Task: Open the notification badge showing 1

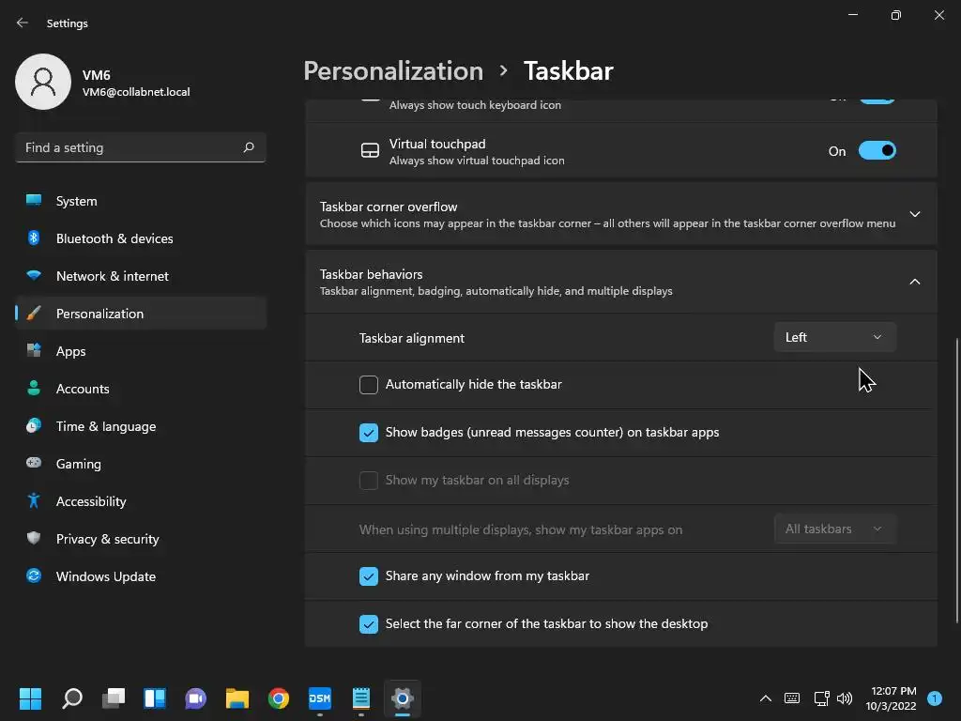Action: click(x=935, y=698)
